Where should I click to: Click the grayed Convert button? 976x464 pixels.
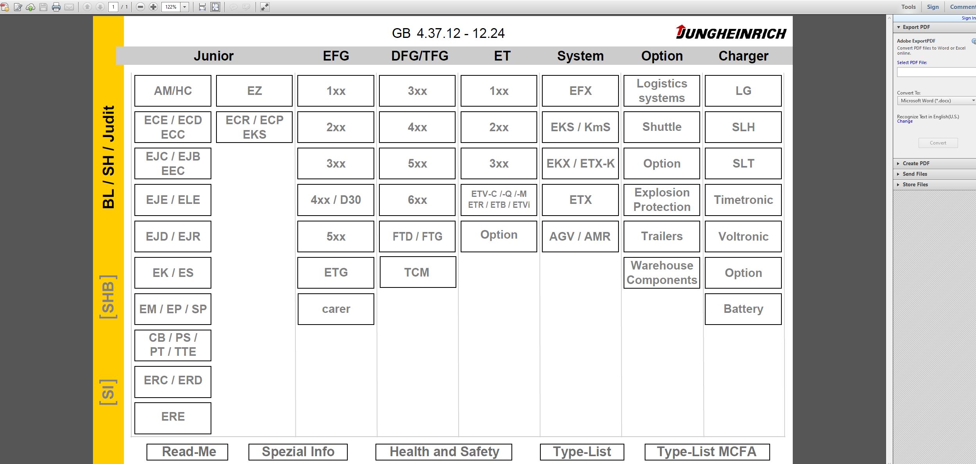(938, 143)
